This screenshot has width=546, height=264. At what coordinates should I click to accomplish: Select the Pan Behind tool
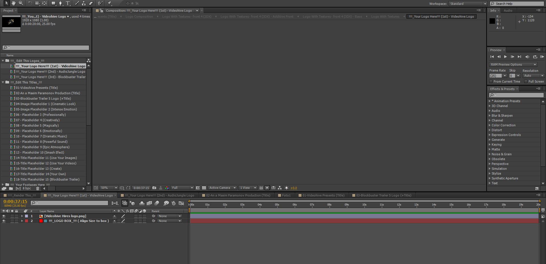point(45,3)
